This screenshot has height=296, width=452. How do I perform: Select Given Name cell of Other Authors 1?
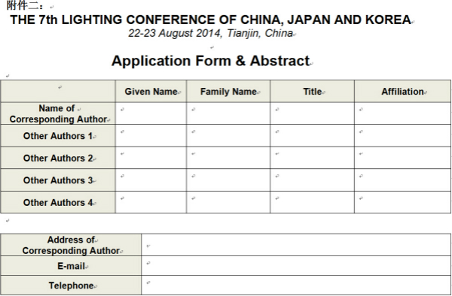pyautogui.click(x=151, y=136)
